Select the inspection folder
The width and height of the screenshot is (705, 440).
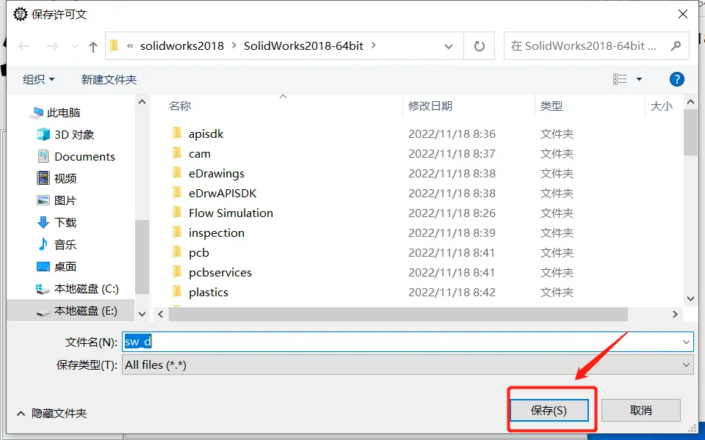(x=216, y=232)
